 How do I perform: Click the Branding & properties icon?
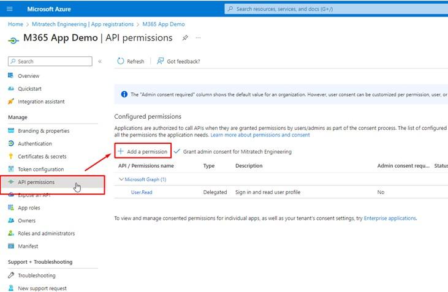coord(11,130)
